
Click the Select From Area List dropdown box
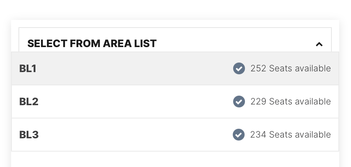pos(175,40)
